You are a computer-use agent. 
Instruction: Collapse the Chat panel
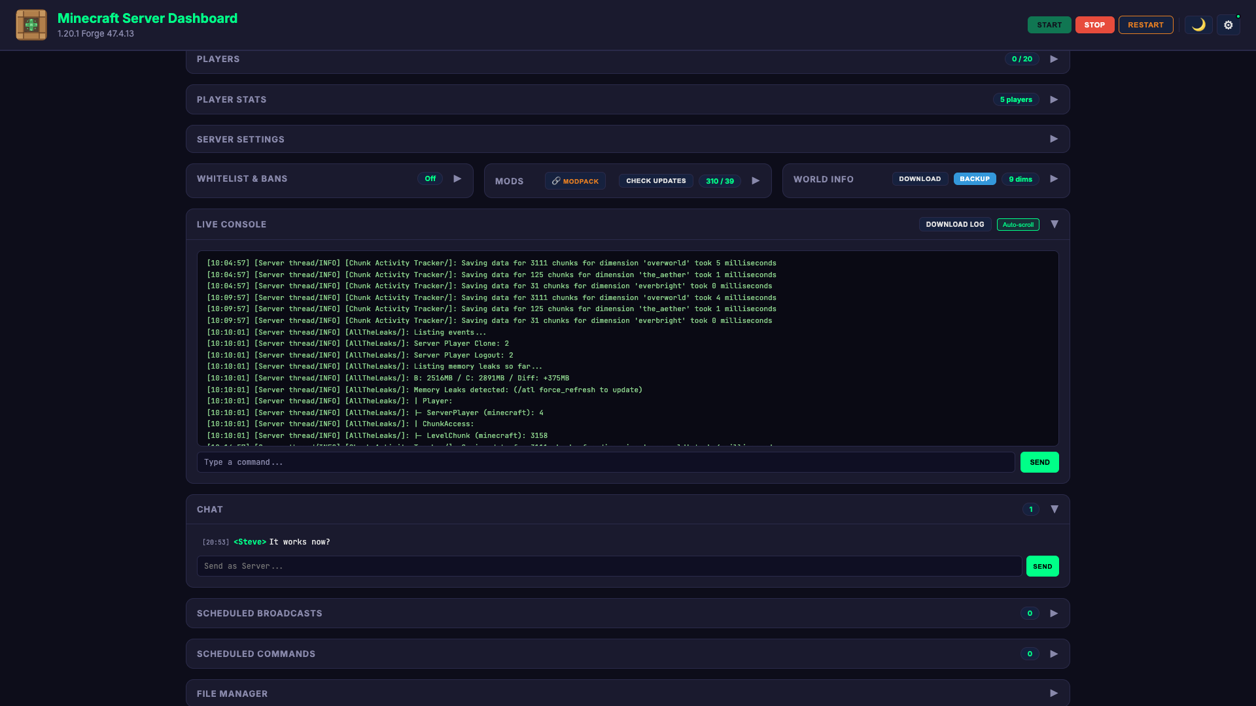click(1055, 509)
